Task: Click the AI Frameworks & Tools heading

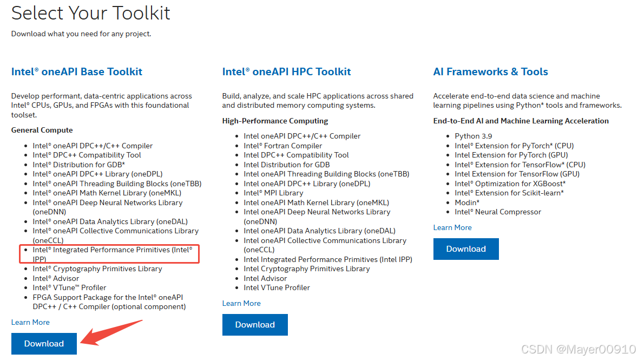Action: 490,71
